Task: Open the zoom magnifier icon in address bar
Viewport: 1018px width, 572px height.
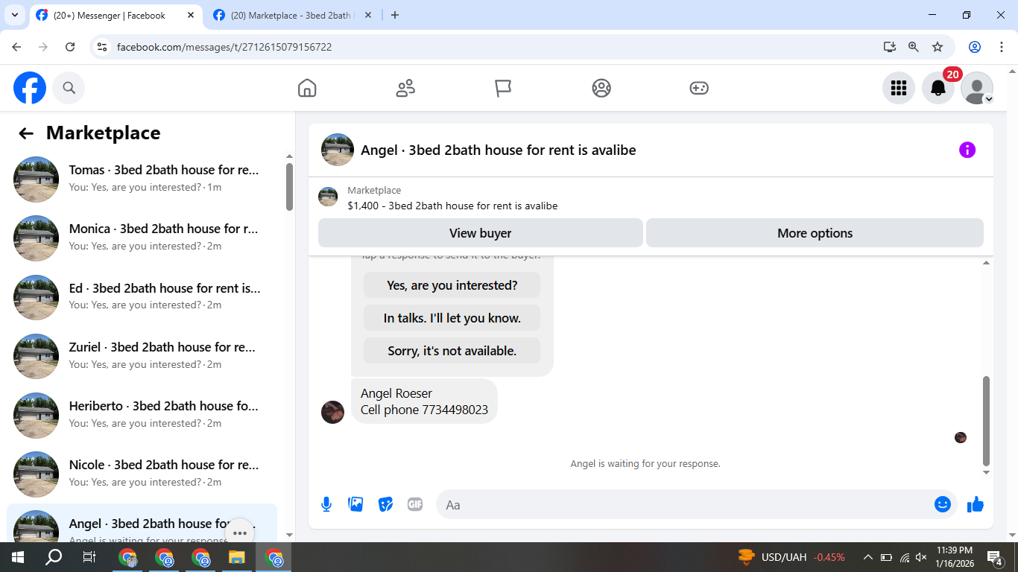Action: click(x=914, y=47)
